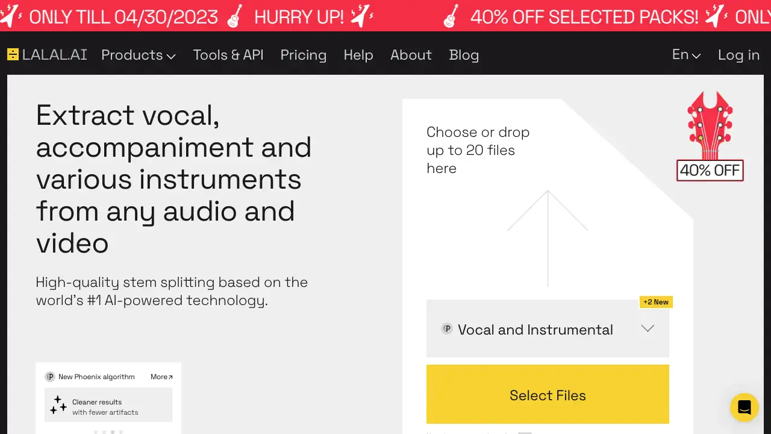This screenshot has height=434, width=771.
Task: Click the 40% OFF SELECTED PACKS promo banner
Action: [584, 16]
